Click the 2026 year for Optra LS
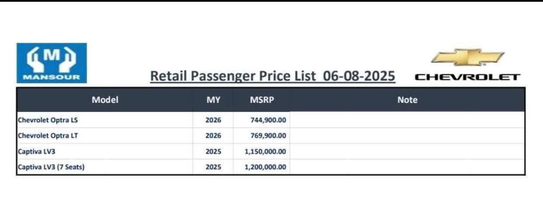The height and width of the screenshot is (217, 543). (213, 120)
